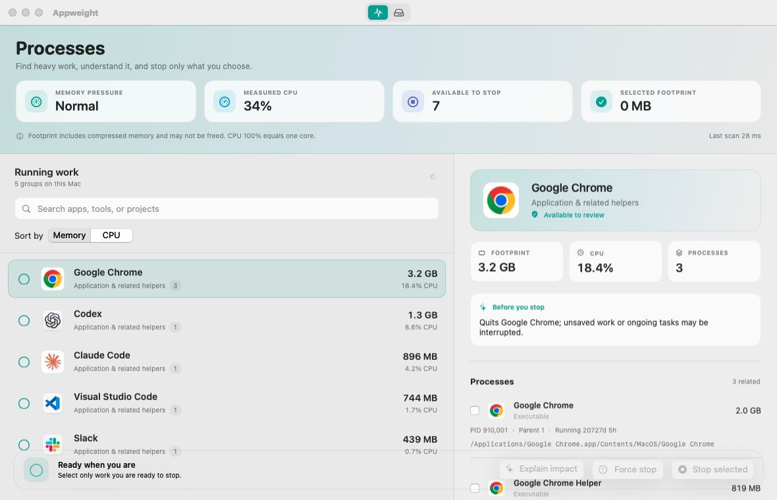The height and width of the screenshot is (500, 777).
Task: Click the Before you stop sparkle icon
Action: coord(483,307)
